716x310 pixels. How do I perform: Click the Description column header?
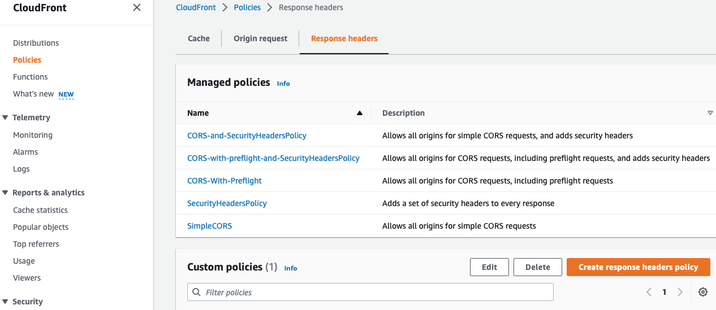(x=403, y=113)
